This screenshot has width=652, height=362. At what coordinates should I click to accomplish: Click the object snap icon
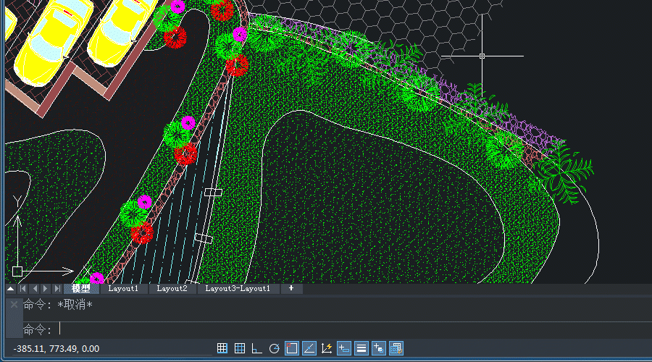coord(291,348)
